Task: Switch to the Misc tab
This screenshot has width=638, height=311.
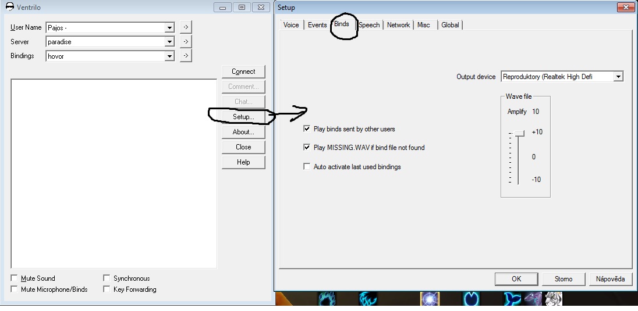Action: tap(424, 25)
